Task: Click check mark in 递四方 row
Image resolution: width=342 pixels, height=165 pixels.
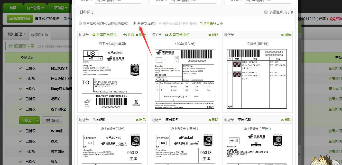Action: (21, 99)
